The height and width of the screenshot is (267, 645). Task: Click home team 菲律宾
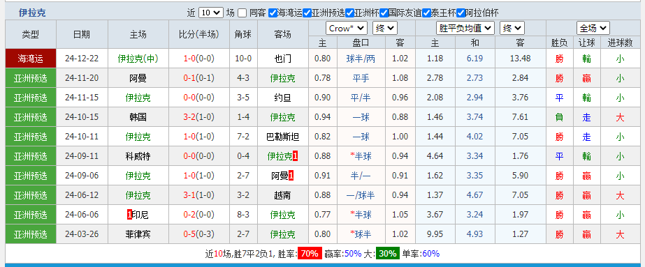click(138, 234)
